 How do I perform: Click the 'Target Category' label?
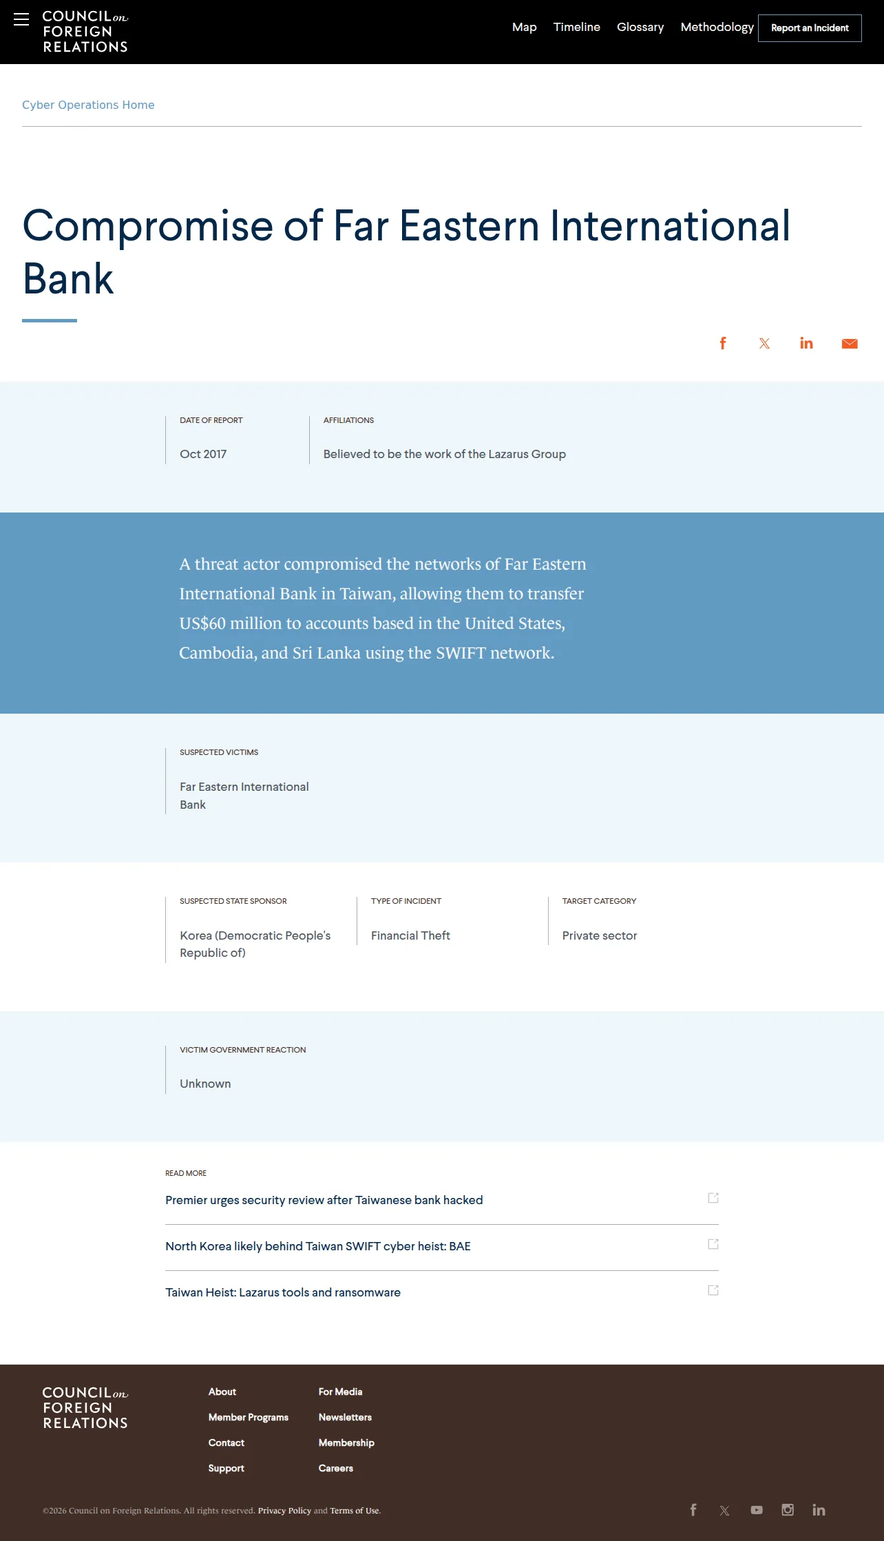pyautogui.click(x=600, y=901)
